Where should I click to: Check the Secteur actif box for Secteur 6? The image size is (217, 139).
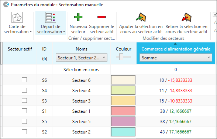24,80
